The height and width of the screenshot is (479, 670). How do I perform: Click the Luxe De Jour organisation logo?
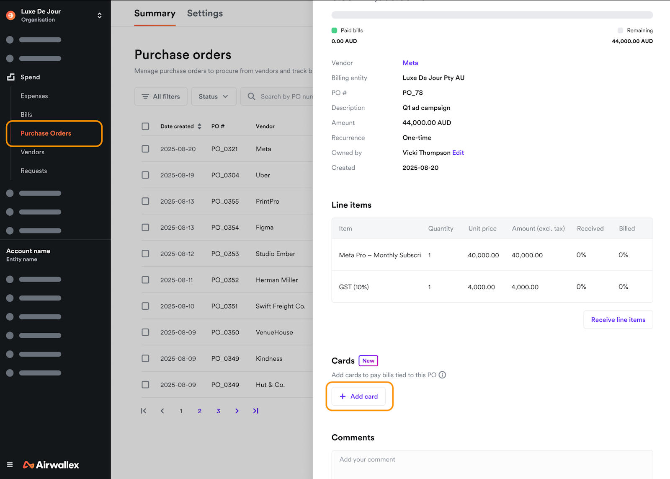(11, 16)
